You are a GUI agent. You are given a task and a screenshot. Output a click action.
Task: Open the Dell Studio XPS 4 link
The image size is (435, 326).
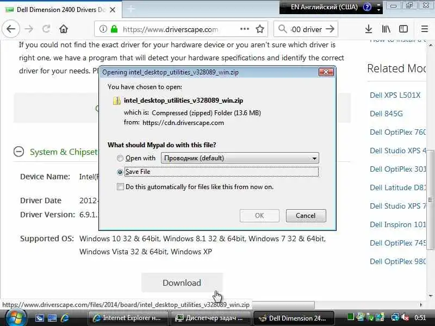[397, 151]
